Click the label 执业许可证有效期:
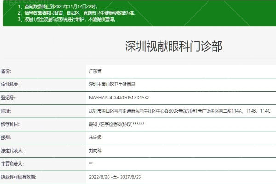Image resolution: width=276 pixels, height=184 pixels. pyautogui.click(x=19, y=177)
